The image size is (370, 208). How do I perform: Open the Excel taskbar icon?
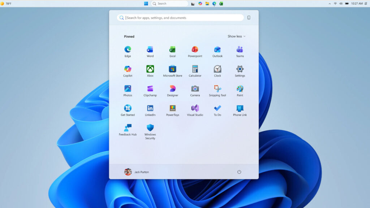(x=221, y=4)
